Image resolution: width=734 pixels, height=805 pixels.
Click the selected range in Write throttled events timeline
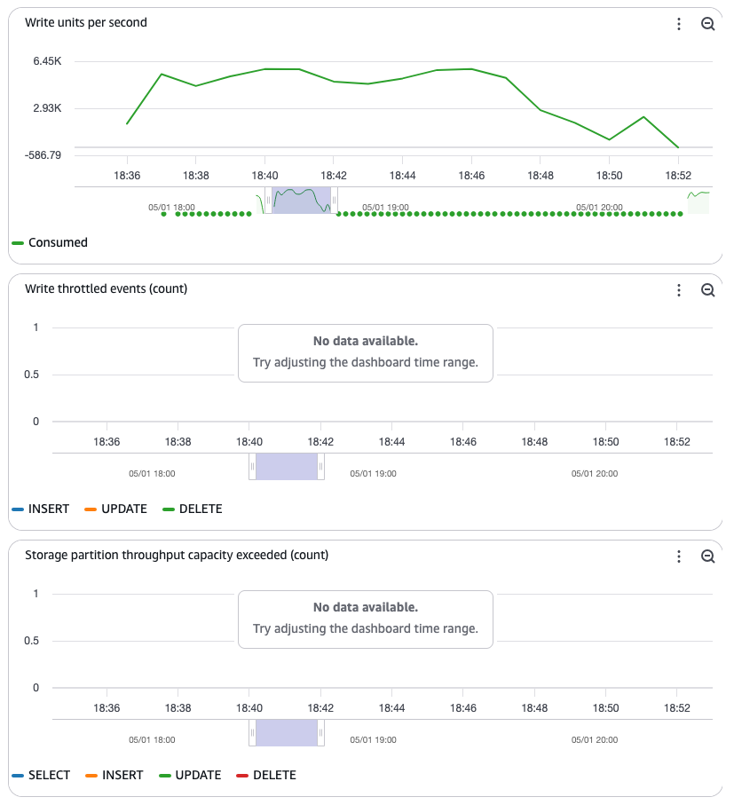point(286,466)
